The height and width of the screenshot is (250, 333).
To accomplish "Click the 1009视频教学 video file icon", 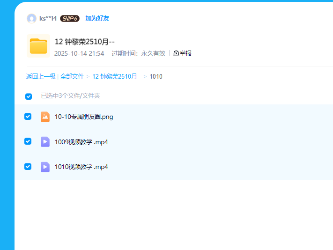I will tap(45, 141).
